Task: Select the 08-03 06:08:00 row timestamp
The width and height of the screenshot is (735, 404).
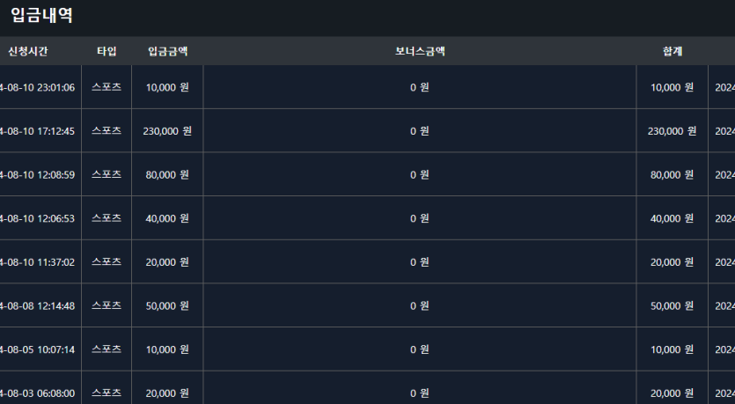Action: point(38,393)
